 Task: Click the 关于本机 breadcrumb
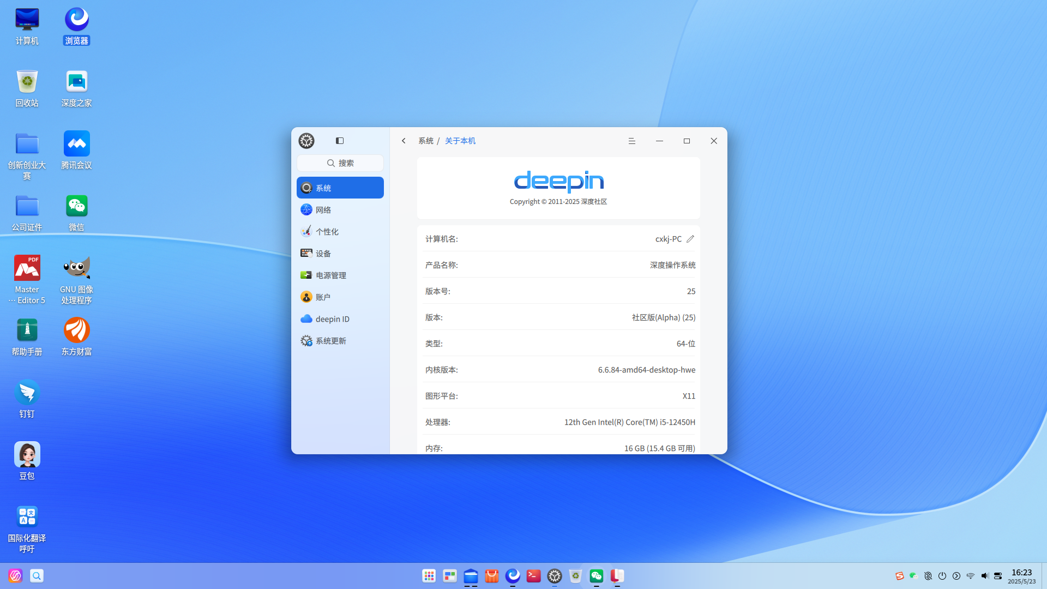tap(460, 141)
